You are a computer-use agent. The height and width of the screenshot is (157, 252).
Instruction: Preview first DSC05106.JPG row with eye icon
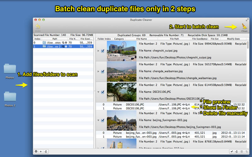(183, 104)
